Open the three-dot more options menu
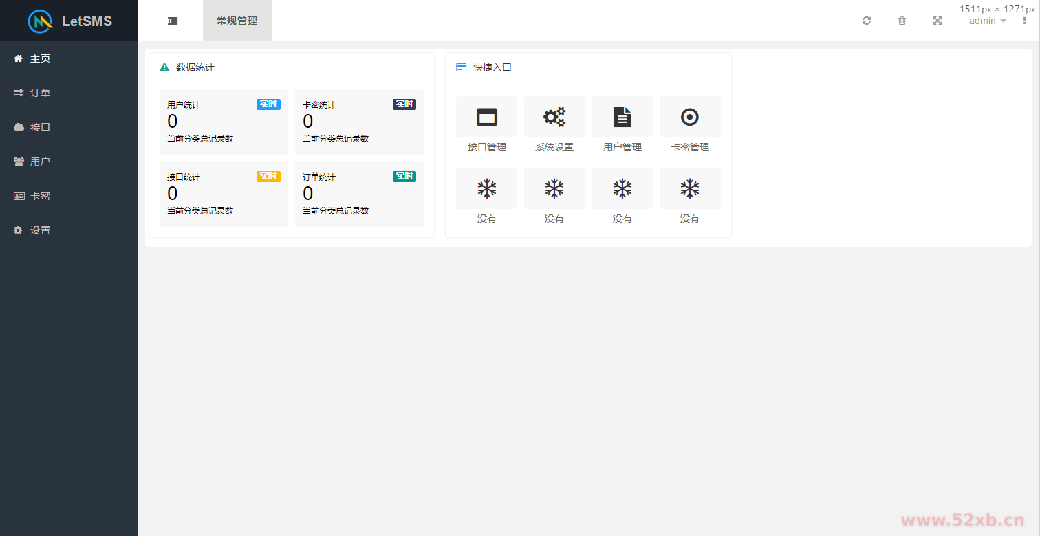 coord(1024,21)
